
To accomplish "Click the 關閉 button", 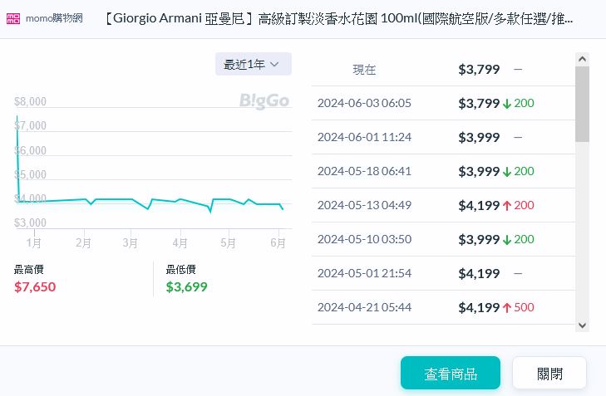I will 549,374.
